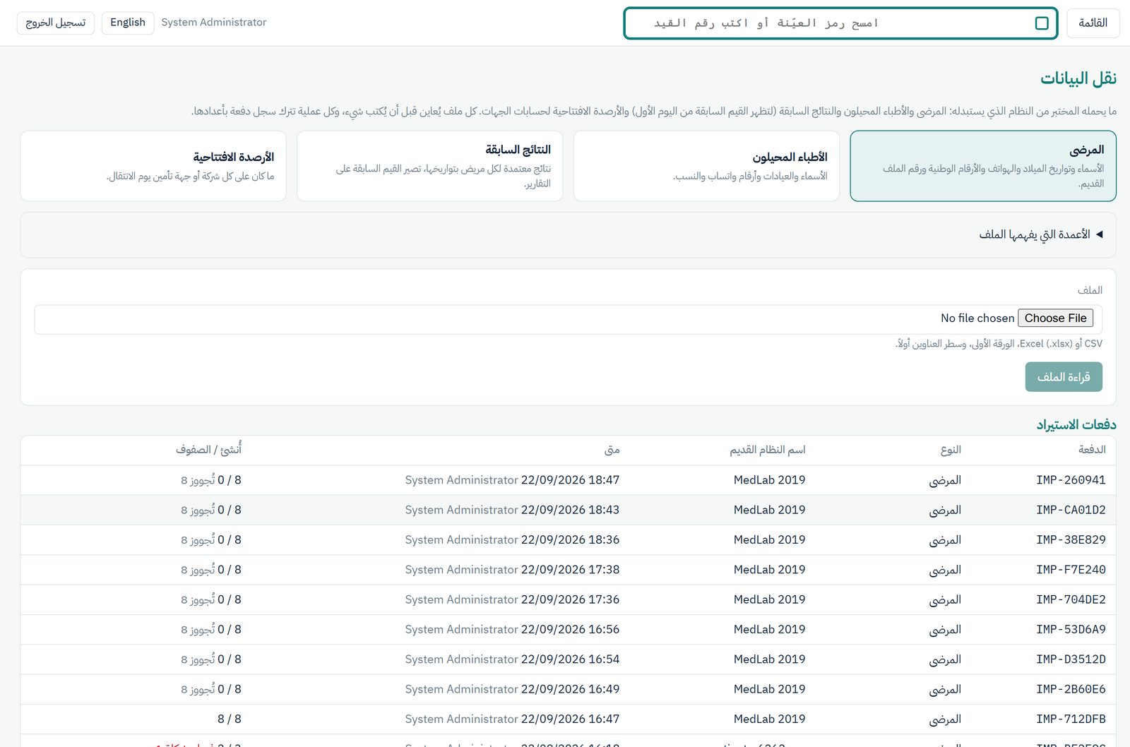Open batch IMP-F7E240

[x=1071, y=570]
